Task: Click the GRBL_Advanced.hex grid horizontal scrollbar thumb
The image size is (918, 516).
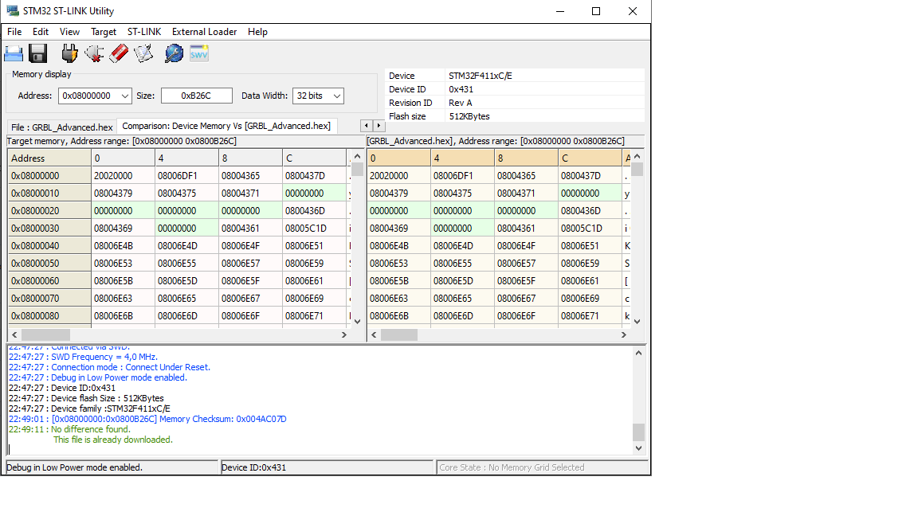Action: [x=399, y=334]
